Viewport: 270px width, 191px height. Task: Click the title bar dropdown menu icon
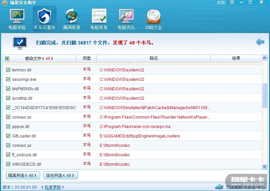232,2
